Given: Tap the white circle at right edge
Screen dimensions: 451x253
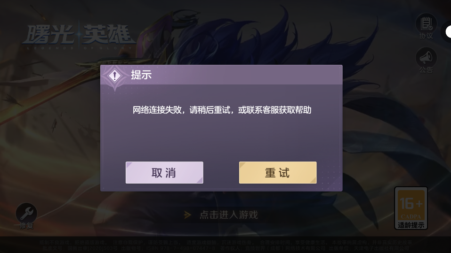Looking at the screenshot, I should (448, 32).
